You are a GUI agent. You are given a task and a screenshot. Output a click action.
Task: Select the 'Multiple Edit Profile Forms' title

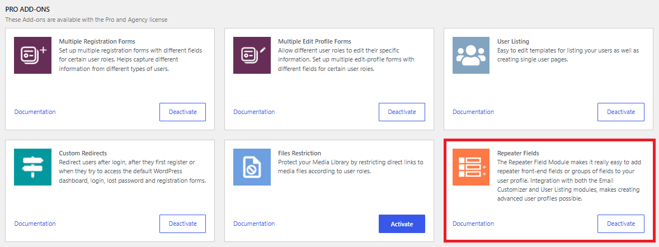(x=314, y=41)
